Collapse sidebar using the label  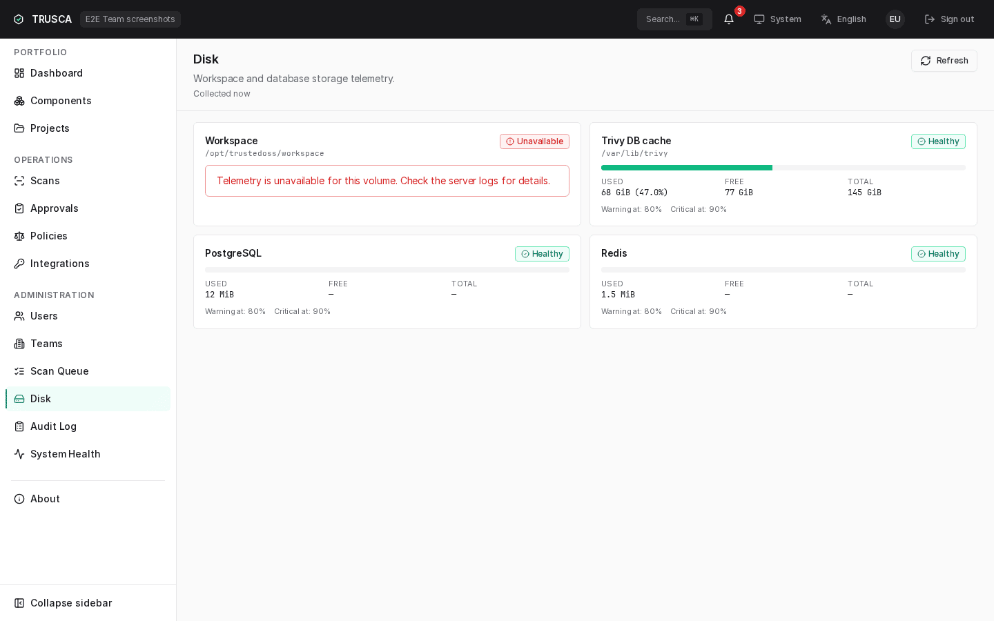(71, 603)
